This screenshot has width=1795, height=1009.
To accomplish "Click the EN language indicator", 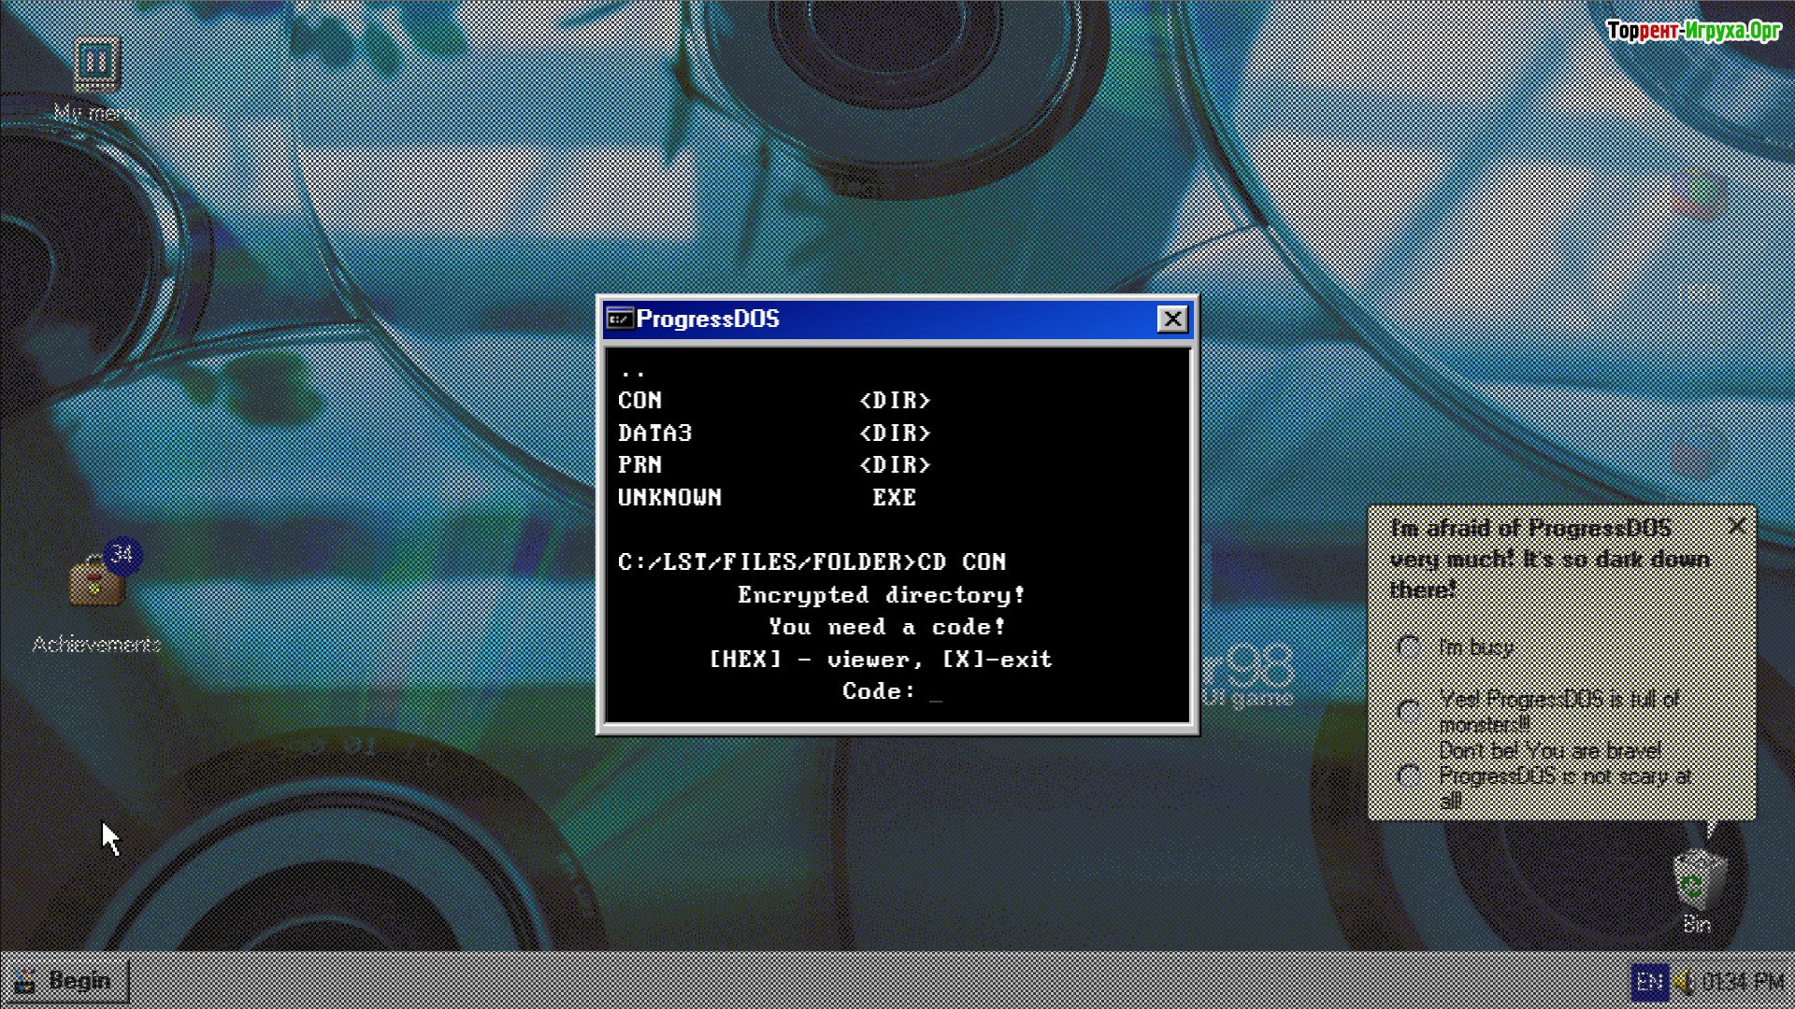I will coord(1649,982).
